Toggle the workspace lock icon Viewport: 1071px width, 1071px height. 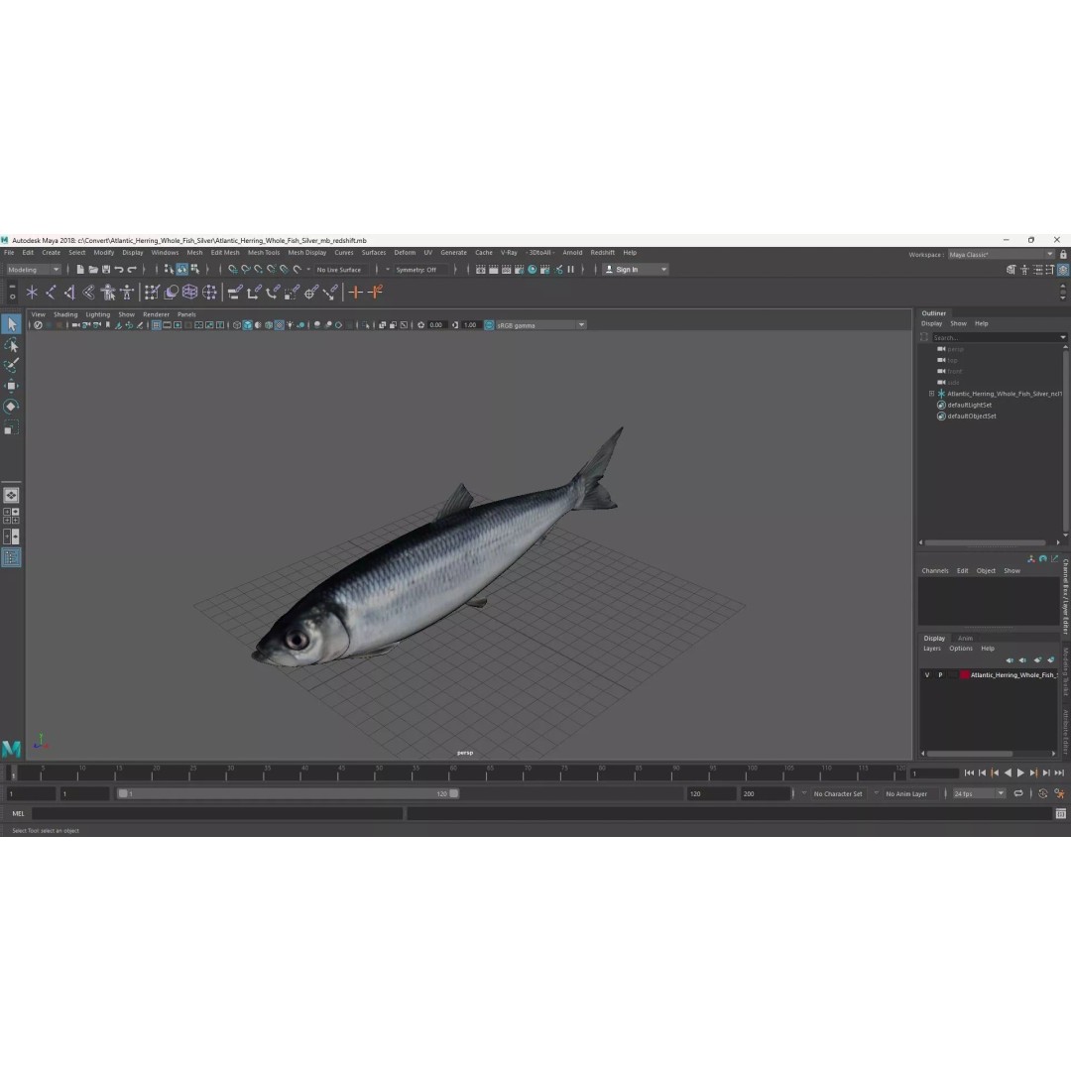(1063, 254)
